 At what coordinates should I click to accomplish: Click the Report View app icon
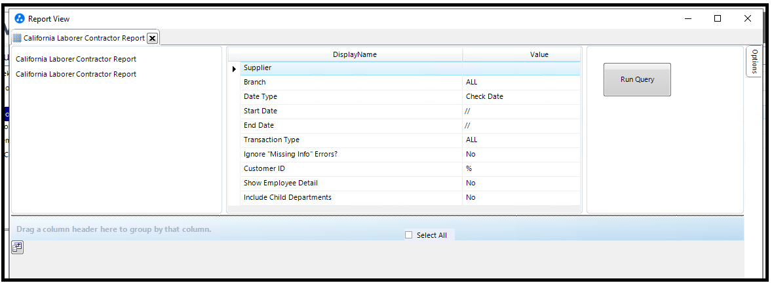[x=20, y=19]
